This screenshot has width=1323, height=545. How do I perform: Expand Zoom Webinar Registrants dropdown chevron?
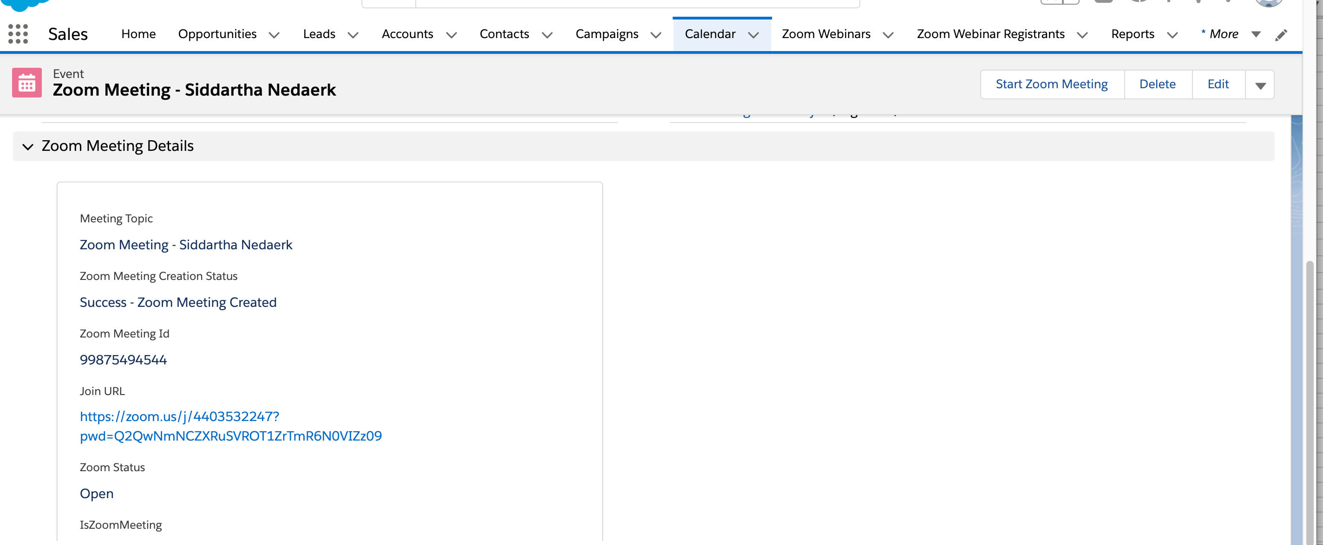(x=1082, y=35)
